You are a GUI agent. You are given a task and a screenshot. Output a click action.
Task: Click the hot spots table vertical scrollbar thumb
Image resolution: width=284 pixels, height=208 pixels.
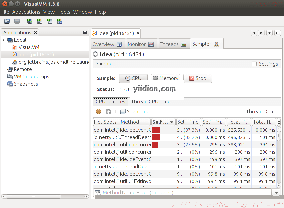click(279, 136)
